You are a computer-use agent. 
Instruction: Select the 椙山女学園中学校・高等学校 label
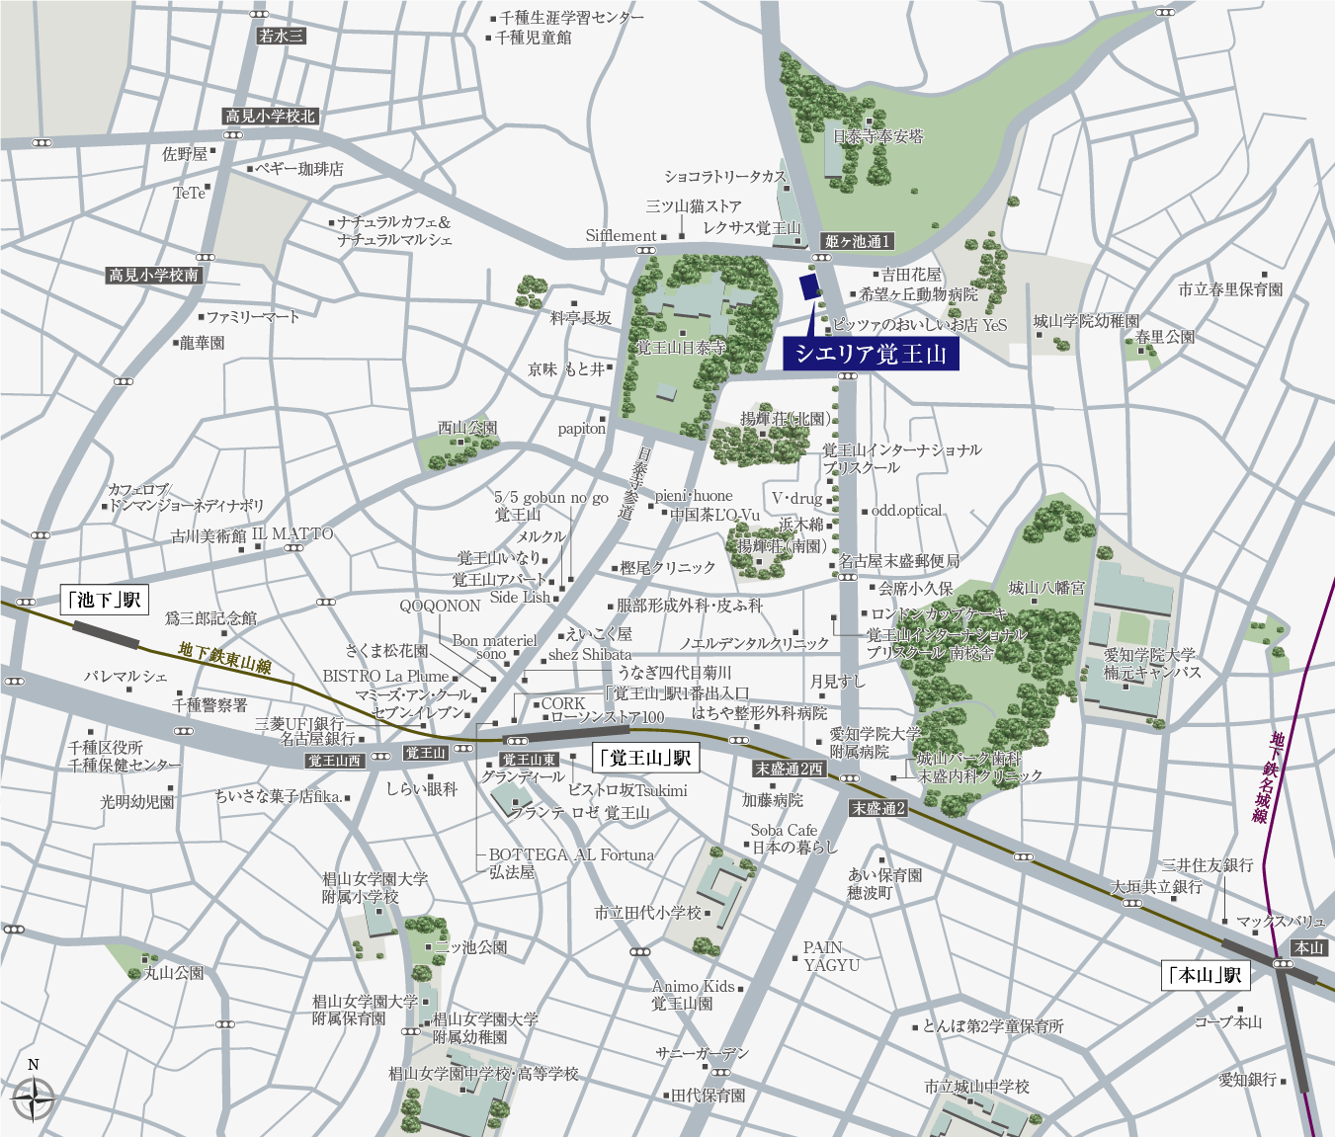point(483,1073)
